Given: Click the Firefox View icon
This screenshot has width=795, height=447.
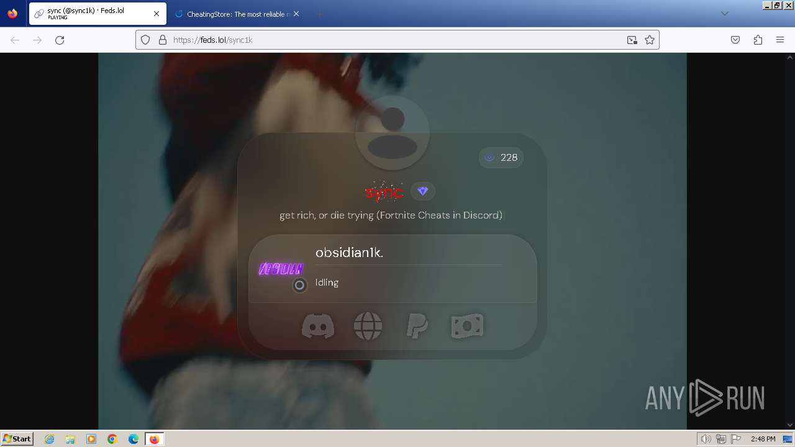Looking at the screenshot, I should [x=12, y=14].
